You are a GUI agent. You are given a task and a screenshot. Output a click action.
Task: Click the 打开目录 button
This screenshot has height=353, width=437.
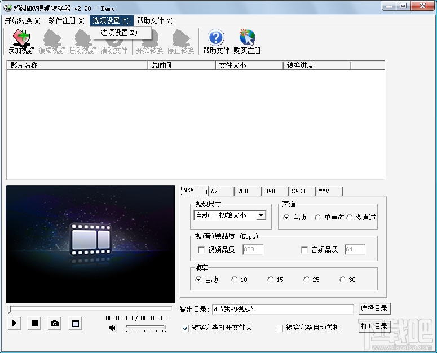(x=374, y=326)
